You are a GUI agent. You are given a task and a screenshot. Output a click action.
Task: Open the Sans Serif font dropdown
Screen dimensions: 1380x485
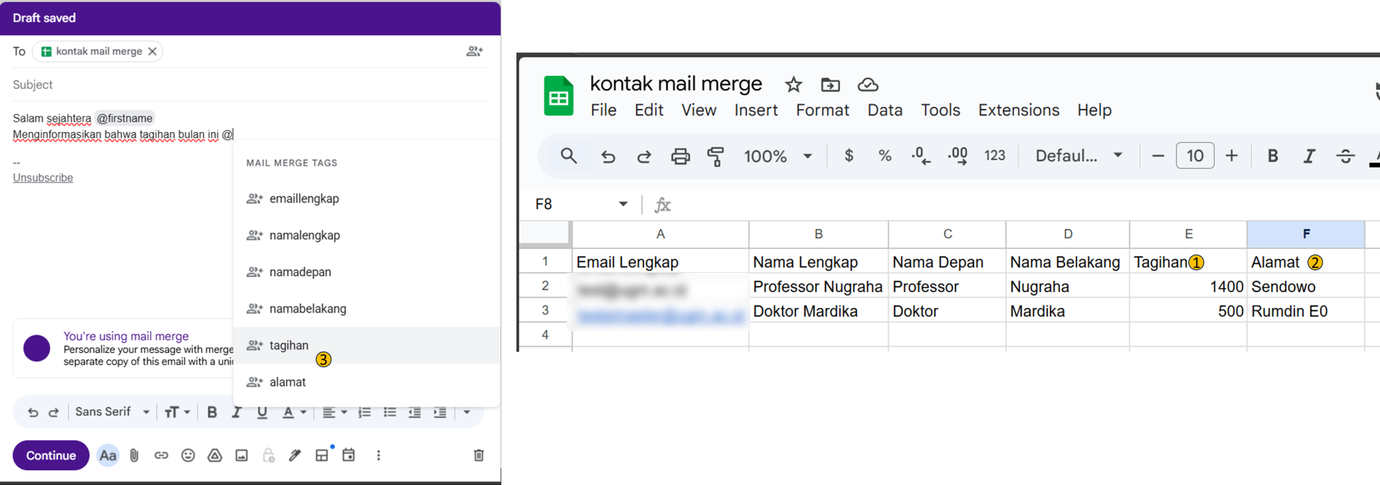pyautogui.click(x=112, y=412)
